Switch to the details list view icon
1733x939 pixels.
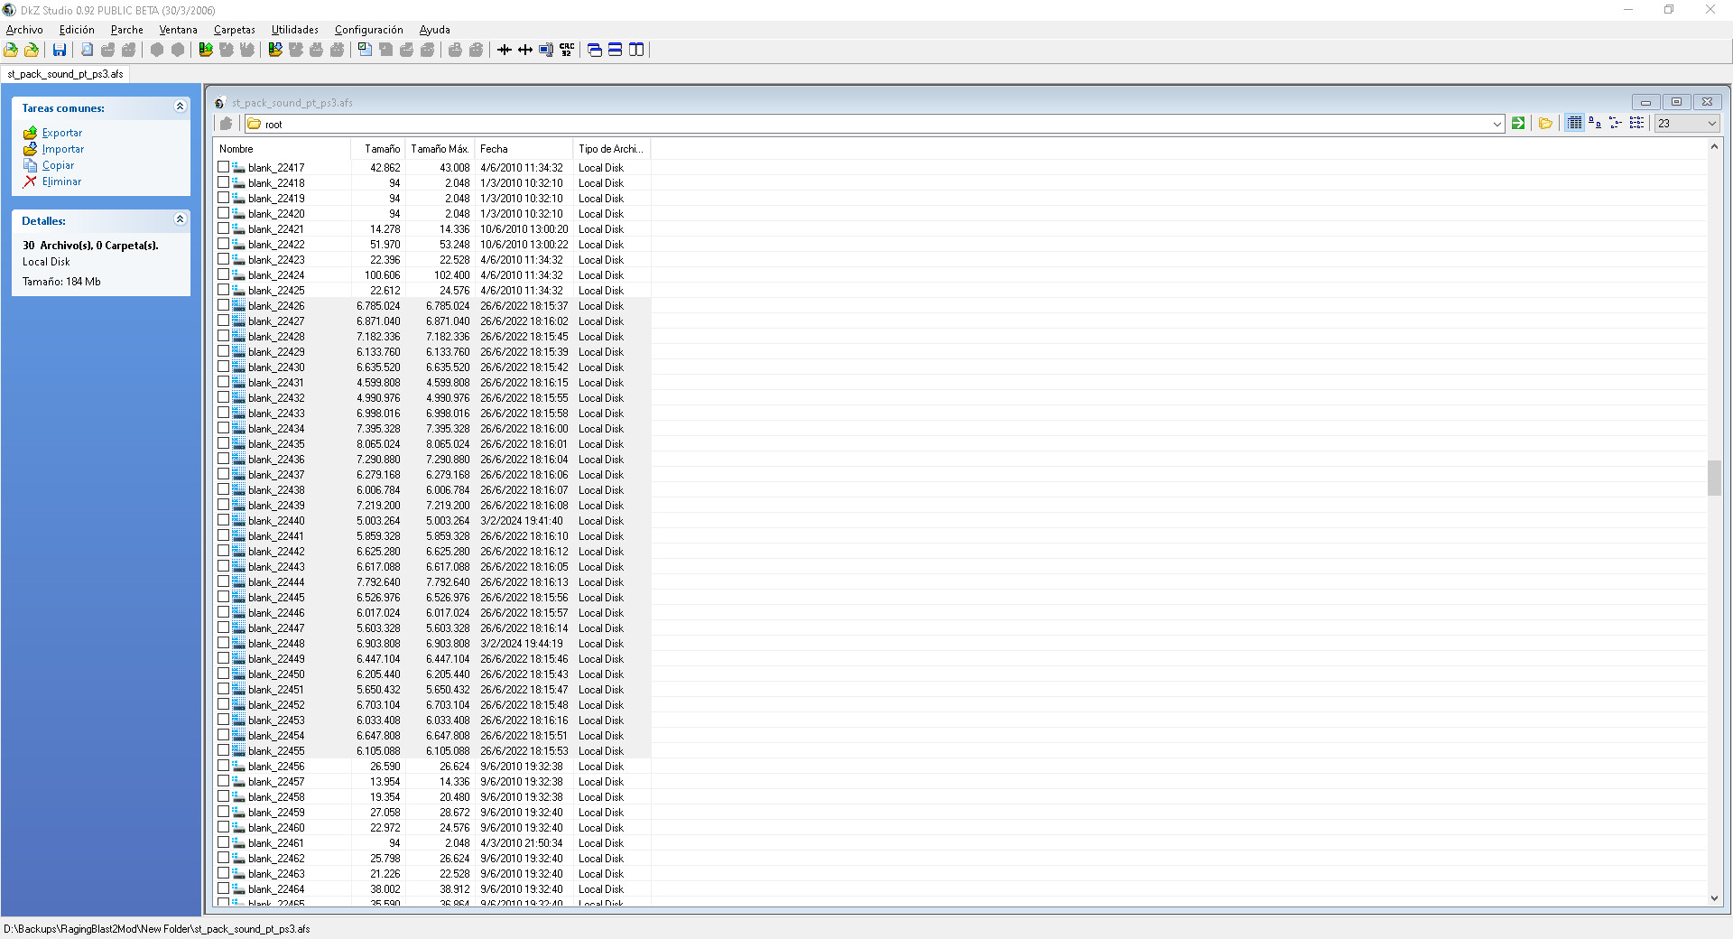(x=1575, y=124)
